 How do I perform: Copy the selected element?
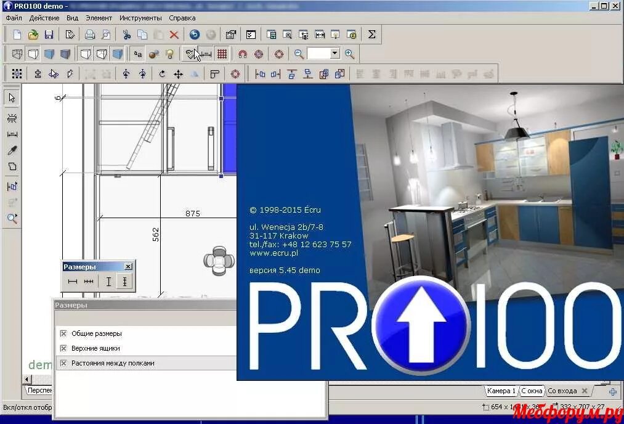click(142, 35)
